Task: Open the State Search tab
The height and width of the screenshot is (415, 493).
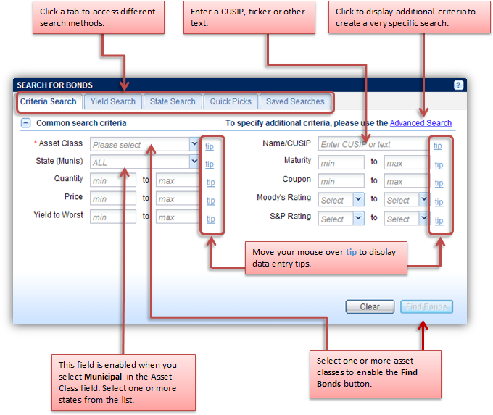Action: pos(173,102)
